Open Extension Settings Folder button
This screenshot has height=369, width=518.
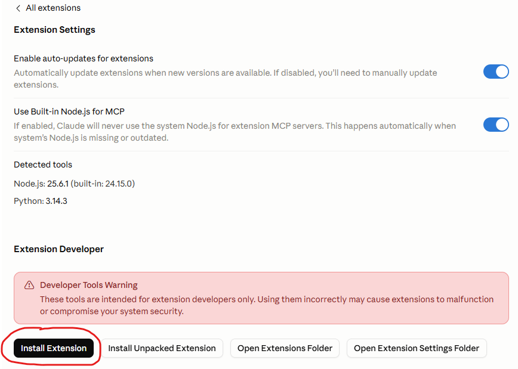417,348
